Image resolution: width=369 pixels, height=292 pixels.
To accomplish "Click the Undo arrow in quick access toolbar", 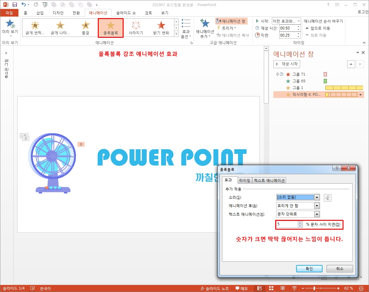I will pyautogui.click(x=24, y=5).
